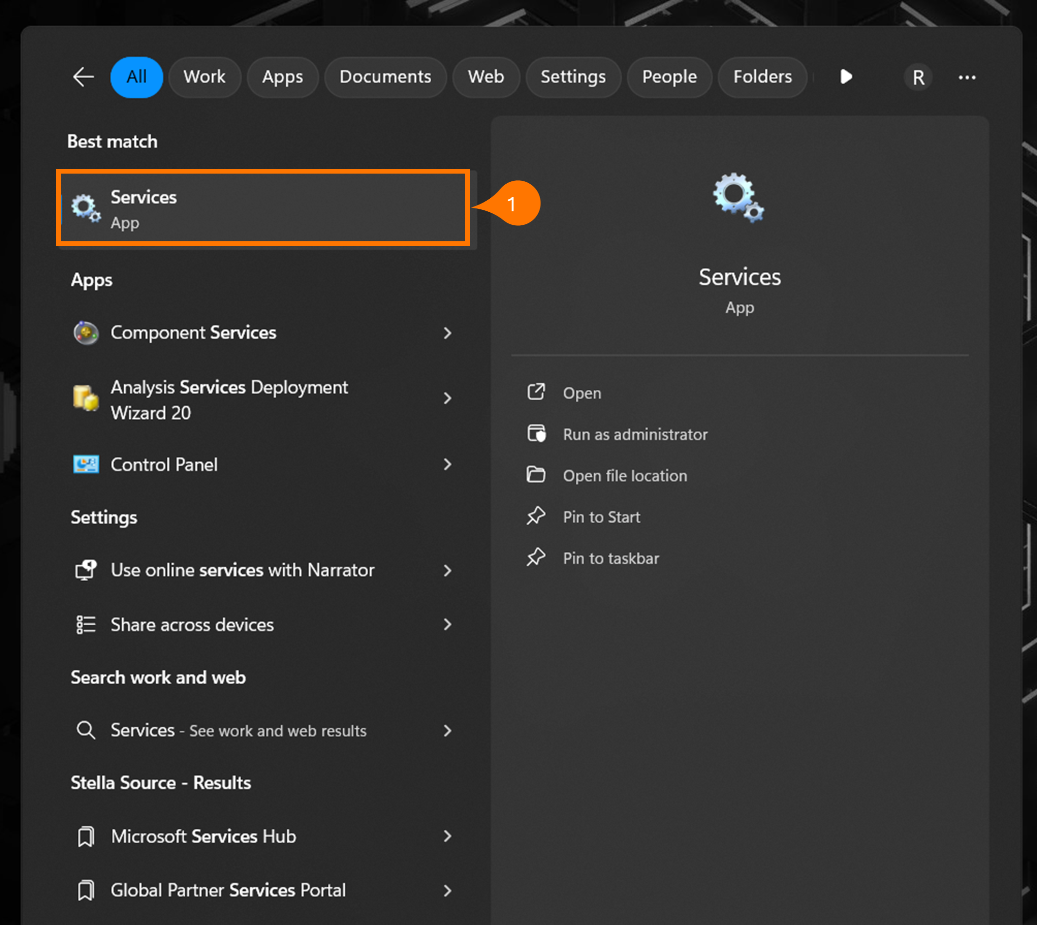This screenshot has height=925, width=1037.
Task: Switch to the Documents filter tab
Action: (x=385, y=77)
